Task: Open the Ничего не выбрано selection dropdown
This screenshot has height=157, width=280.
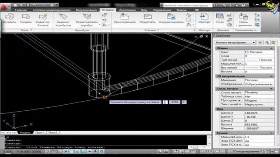Action: tap(235, 43)
